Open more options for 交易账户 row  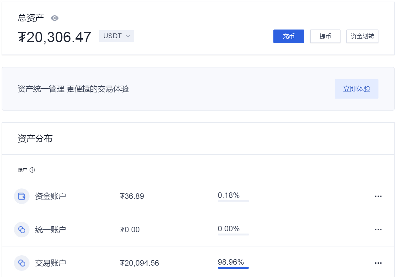click(x=378, y=263)
